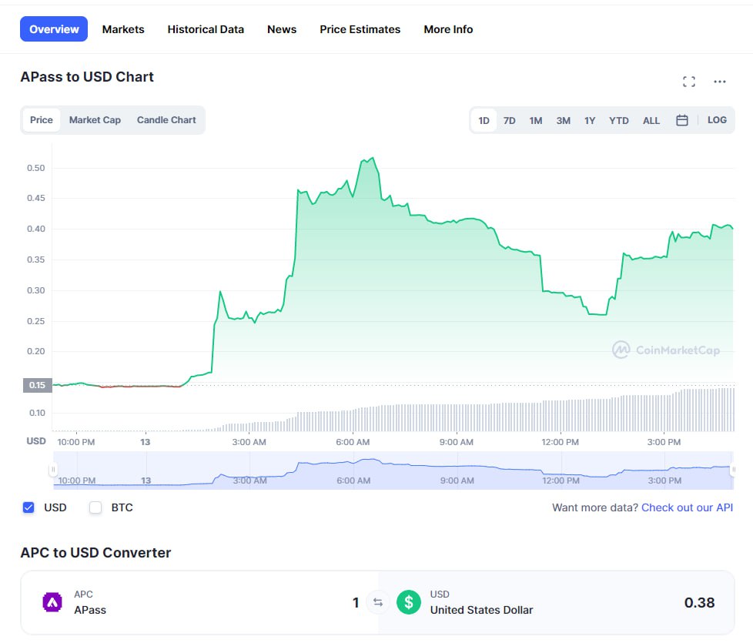
Task: Open the calendar date range picker
Action: pos(682,120)
